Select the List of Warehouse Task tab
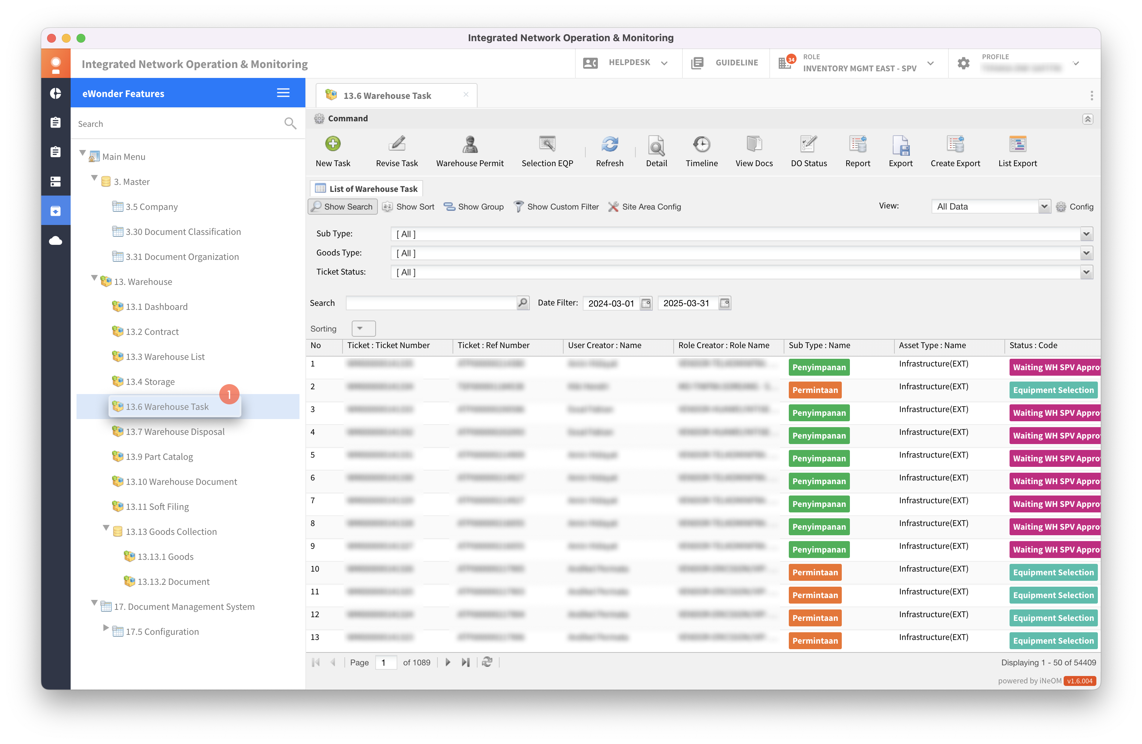Screen dimensions: 1142x744 (366, 189)
